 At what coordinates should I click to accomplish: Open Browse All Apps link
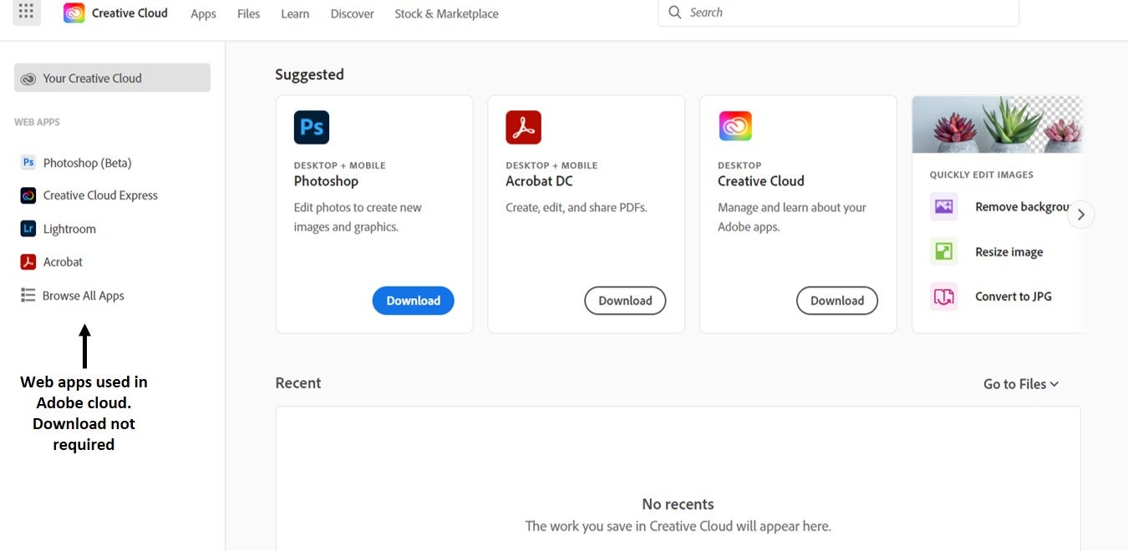click(84, 296)
